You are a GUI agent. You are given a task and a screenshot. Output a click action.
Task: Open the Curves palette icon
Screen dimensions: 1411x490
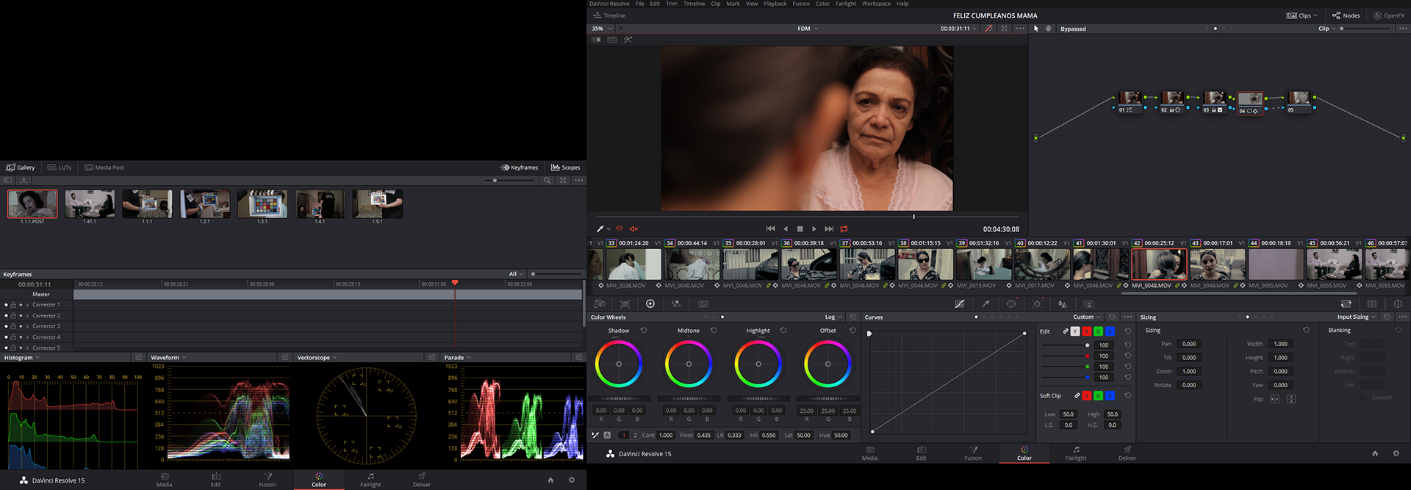tap(959, 303)
